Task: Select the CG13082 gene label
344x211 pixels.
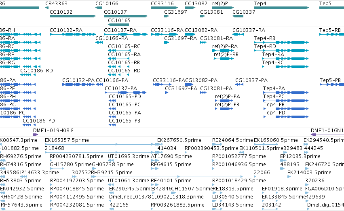Action: pyautogui.click(x=196, y=4)
